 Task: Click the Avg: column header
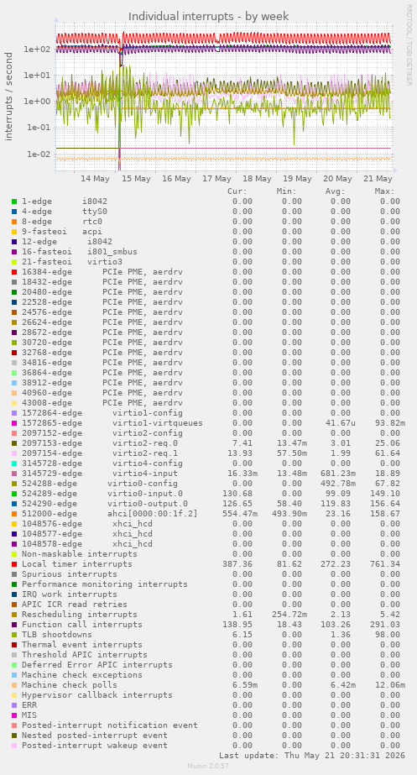coord(335,191)
